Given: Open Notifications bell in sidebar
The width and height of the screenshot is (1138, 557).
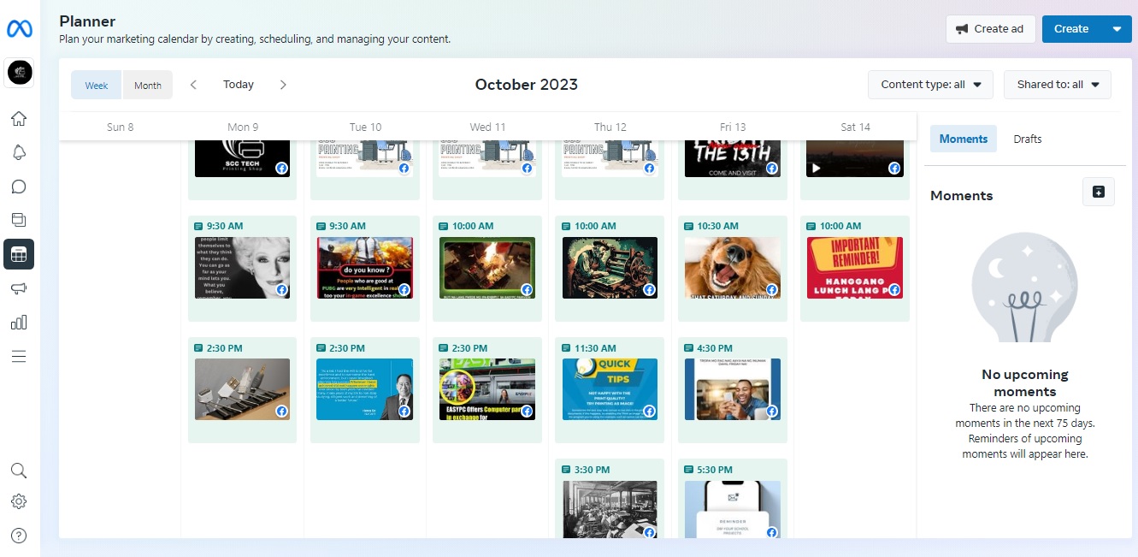Looking at the screenshot, I should [x=19, y=152].
